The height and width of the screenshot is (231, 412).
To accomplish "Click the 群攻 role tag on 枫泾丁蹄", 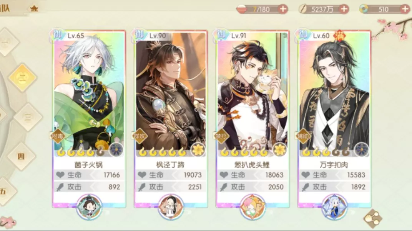I will 140,136.
